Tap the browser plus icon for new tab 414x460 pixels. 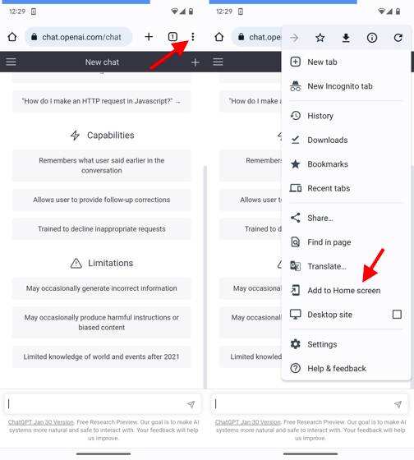tap(149, 37)
